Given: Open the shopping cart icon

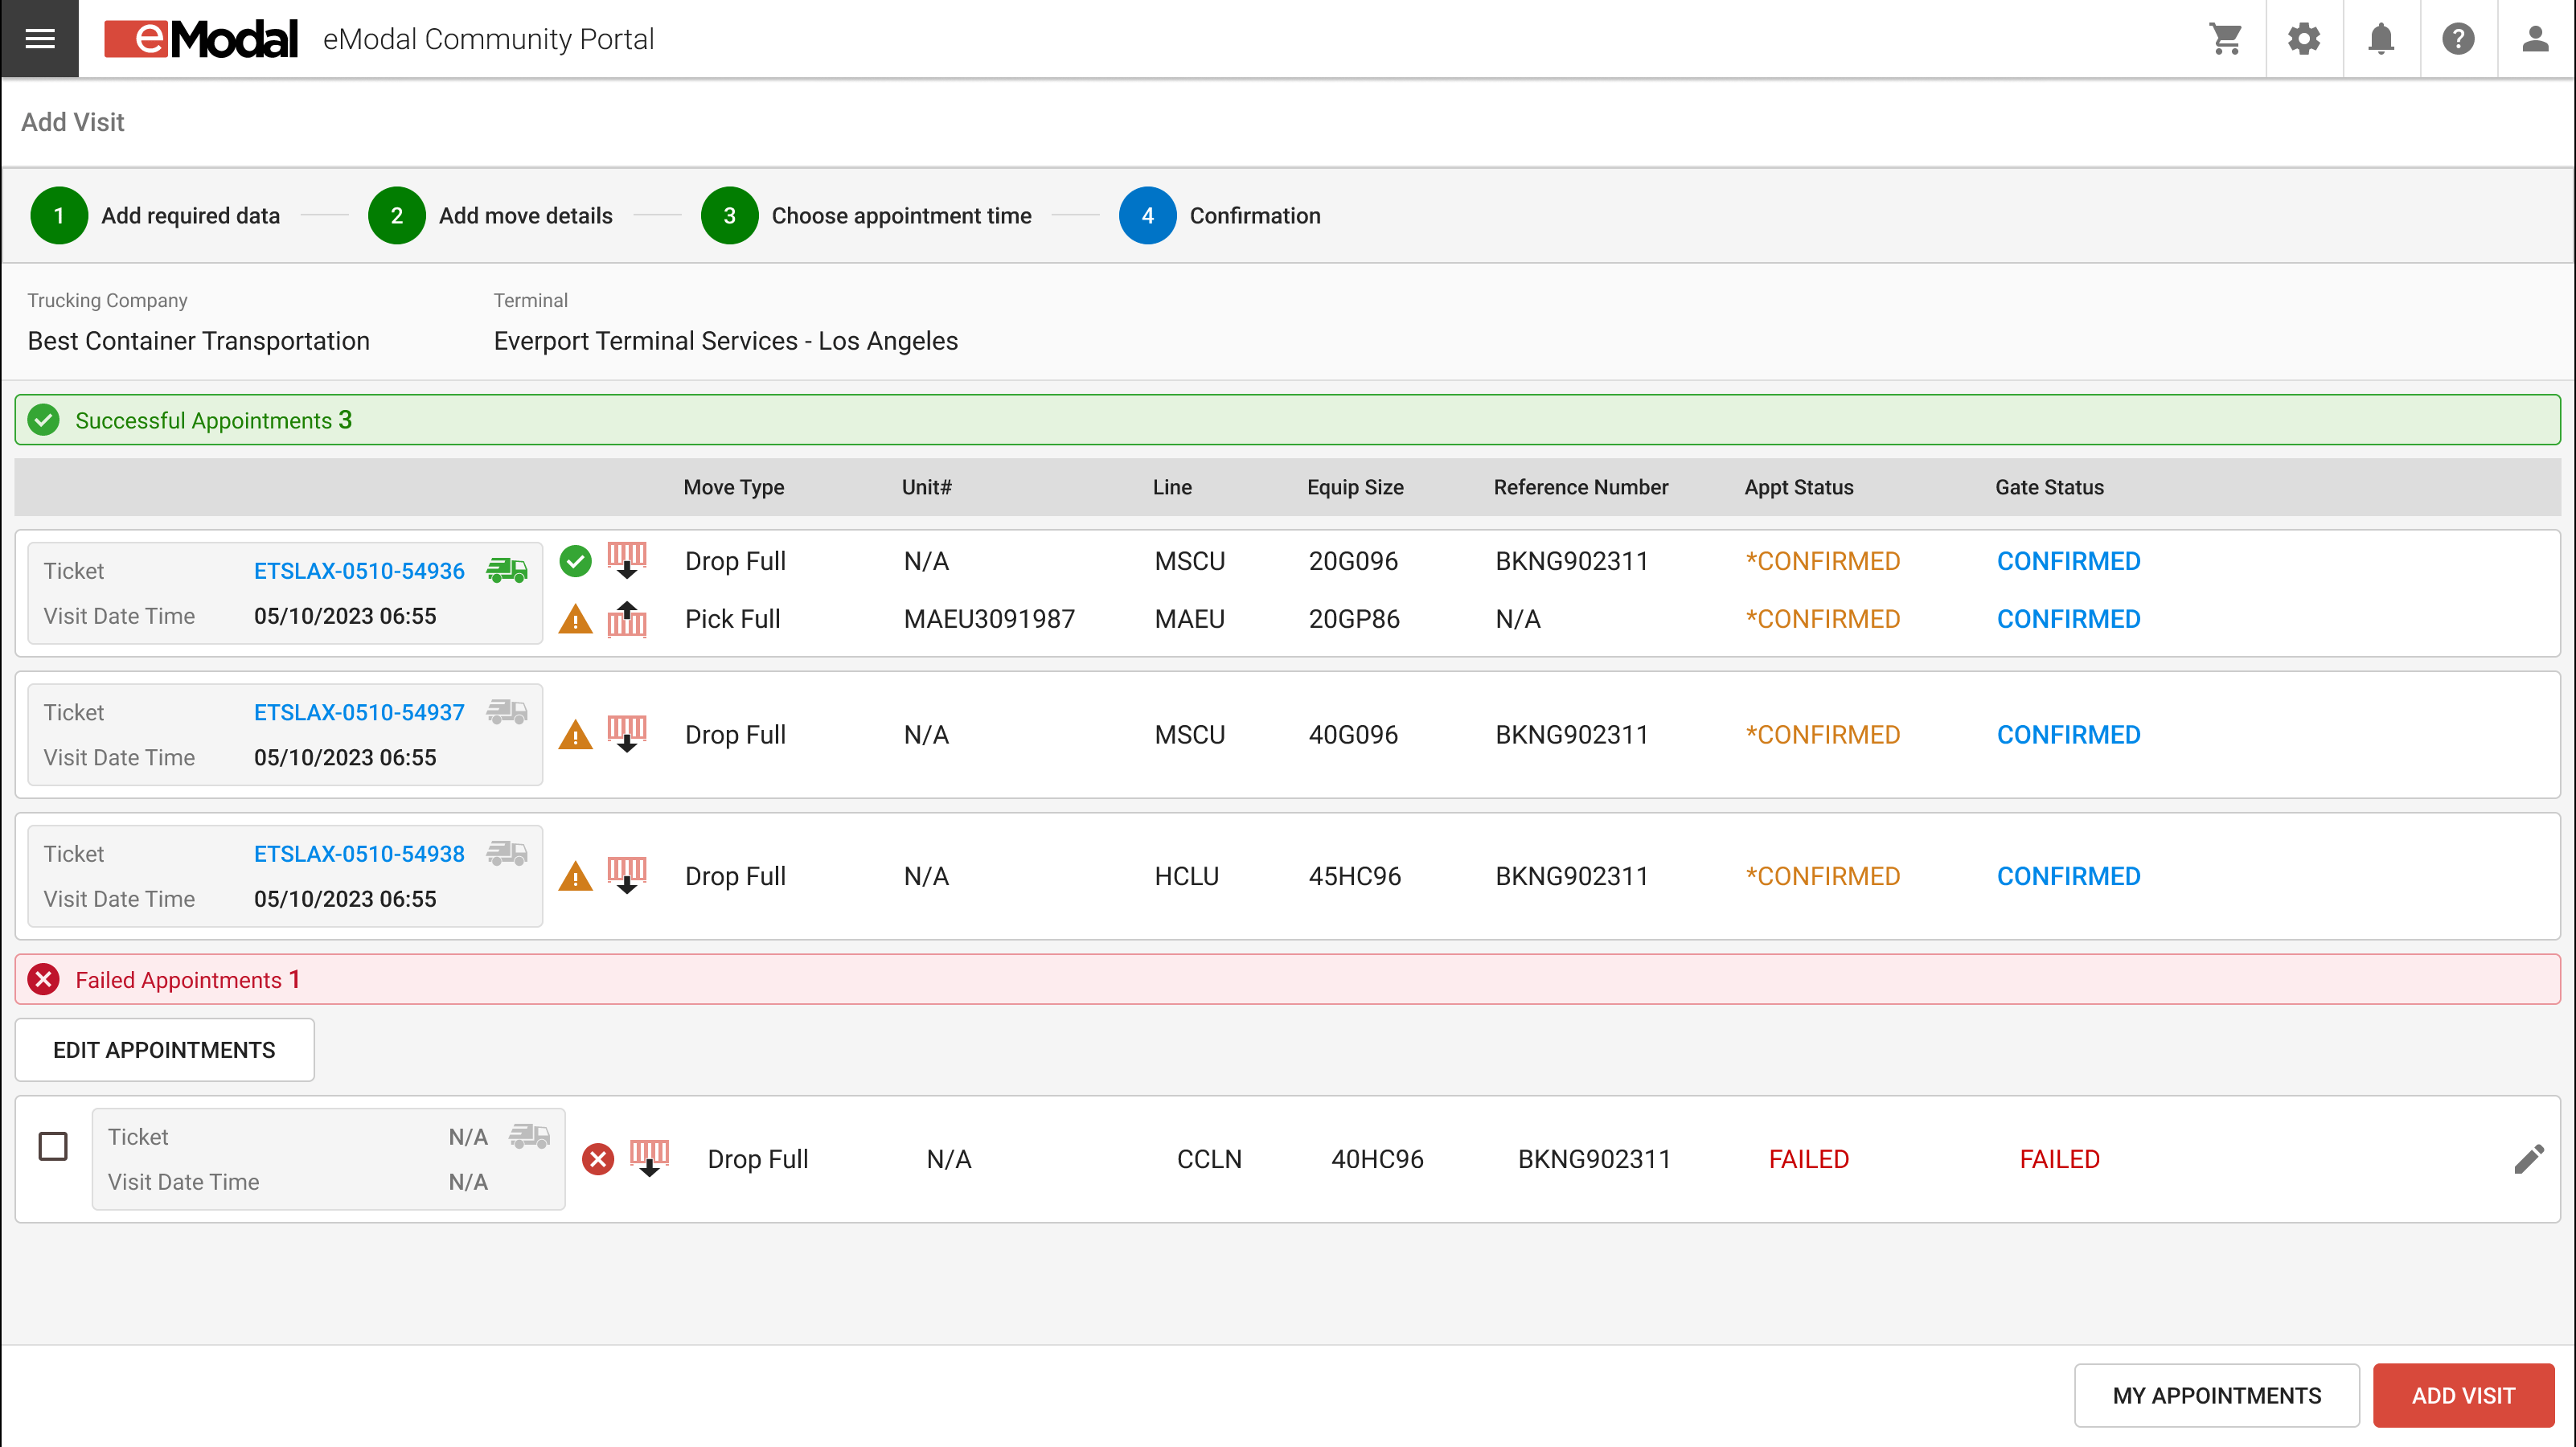Looking at the screenshot, I should tap(2225, 39).
